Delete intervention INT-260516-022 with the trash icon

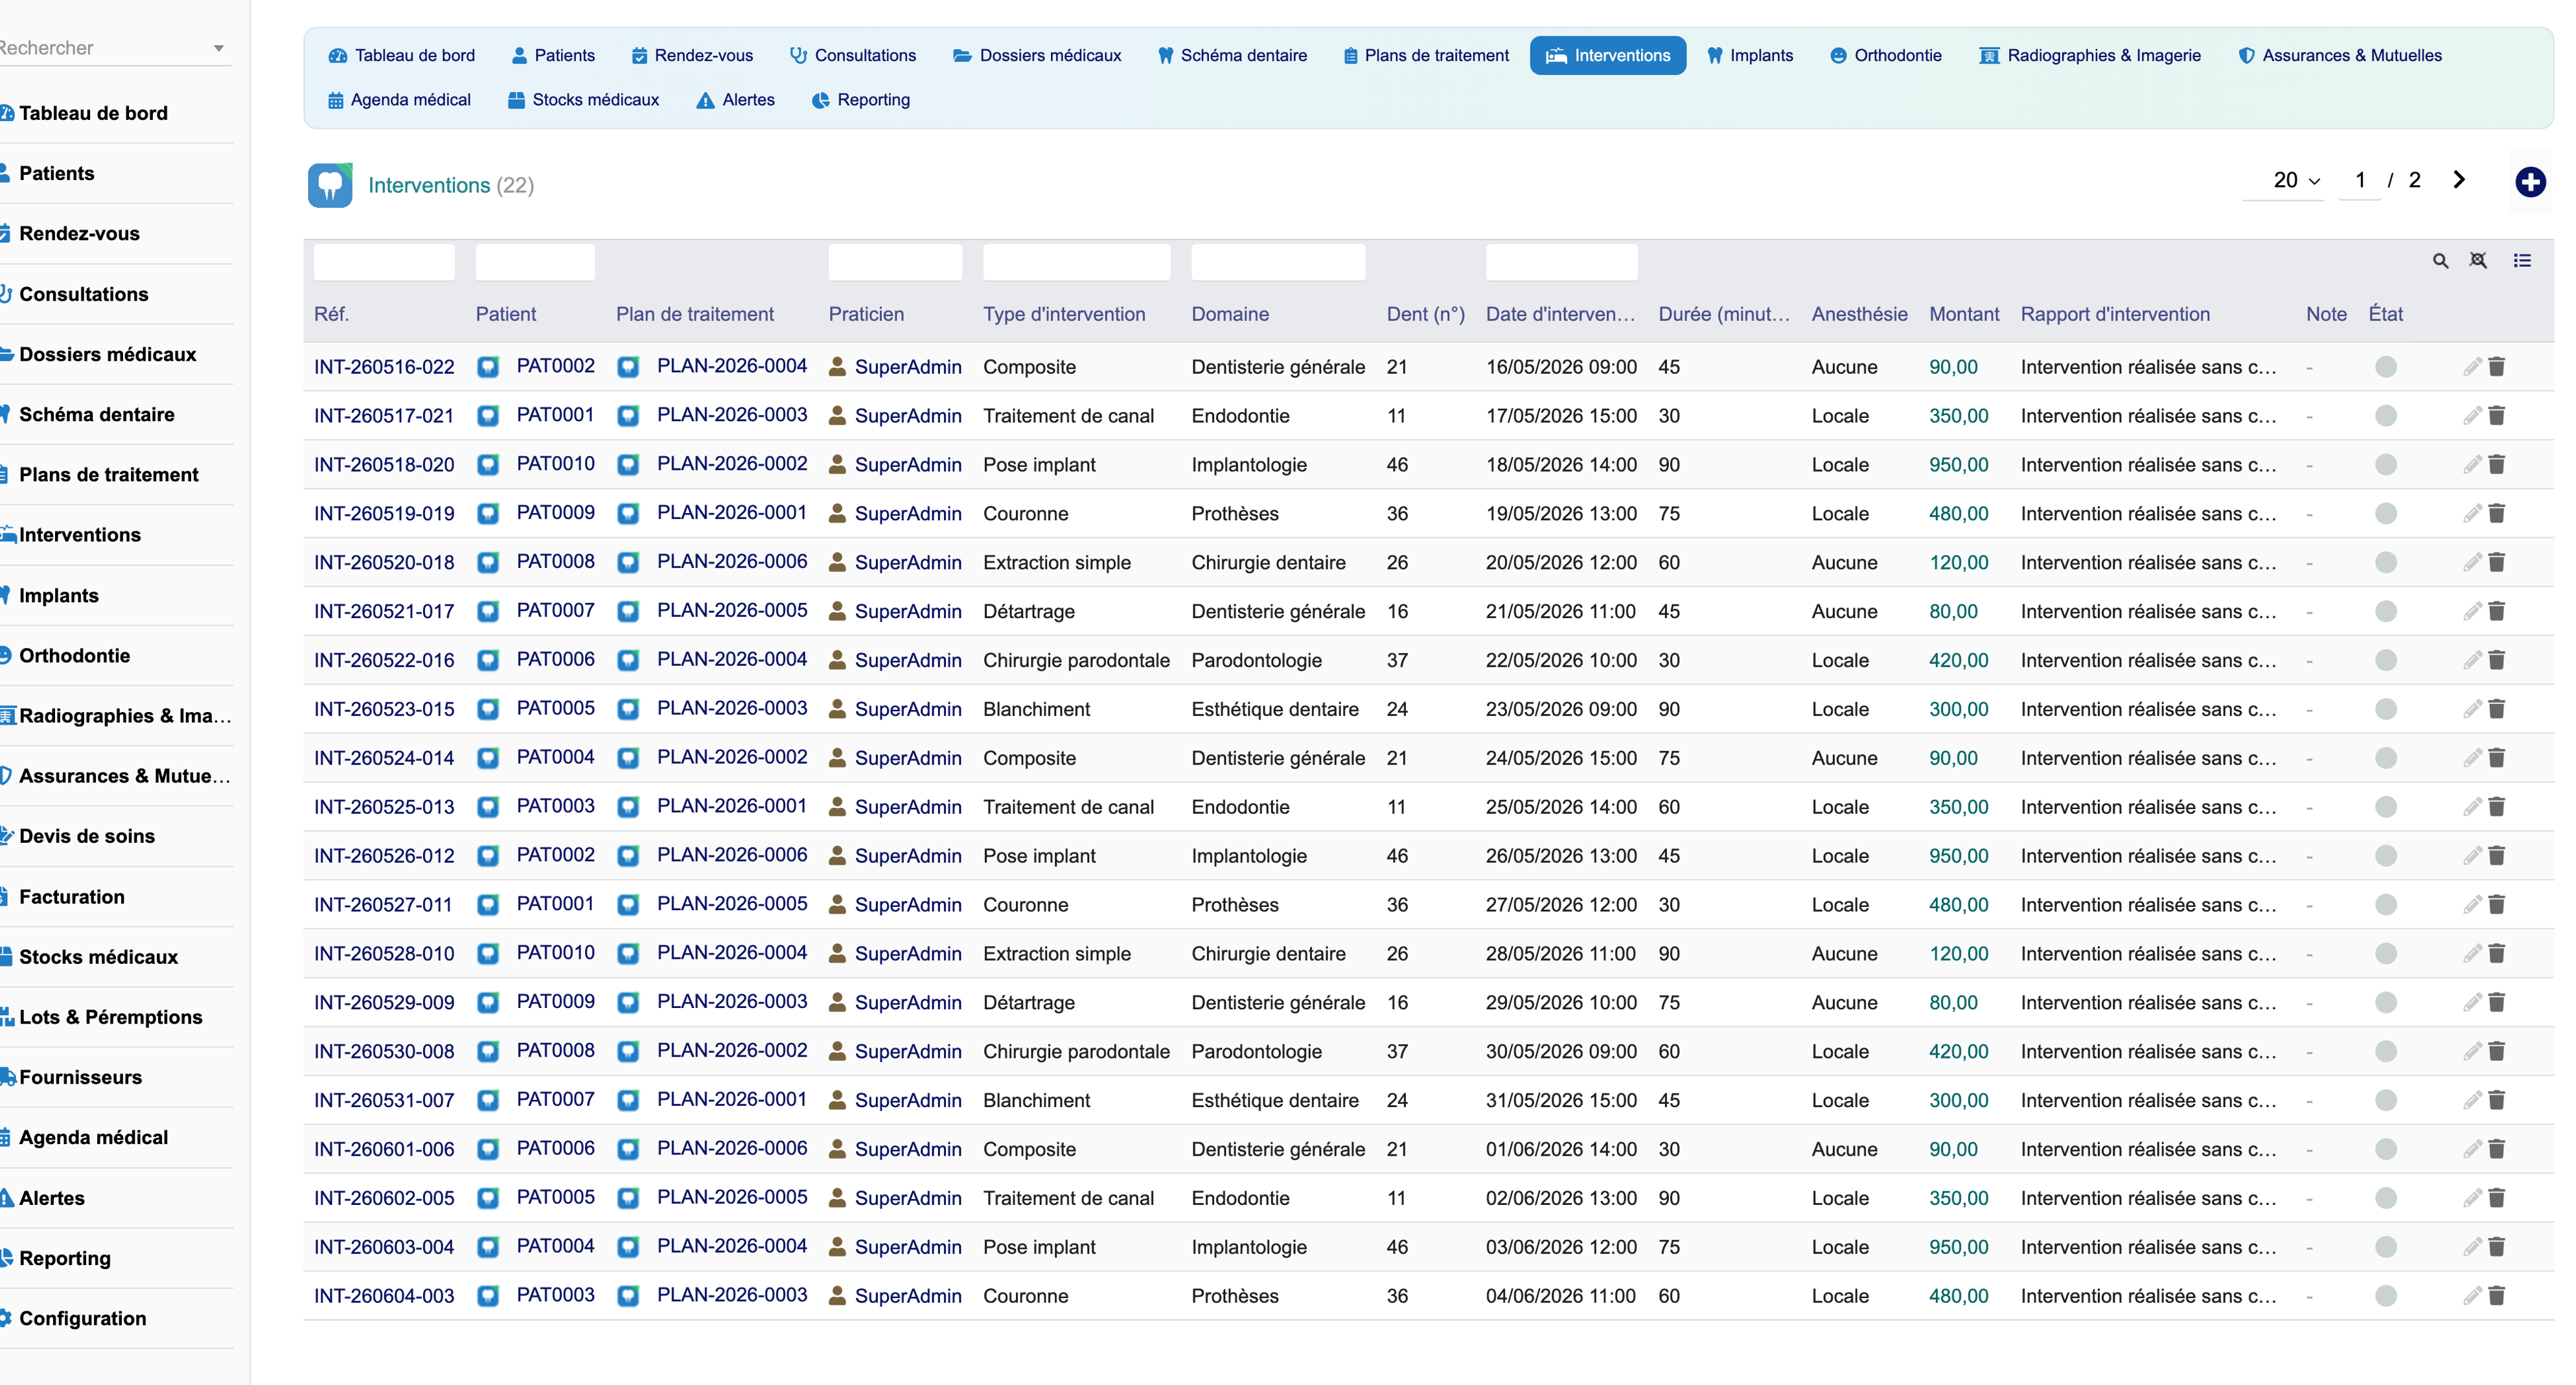tap(2497, 367)
